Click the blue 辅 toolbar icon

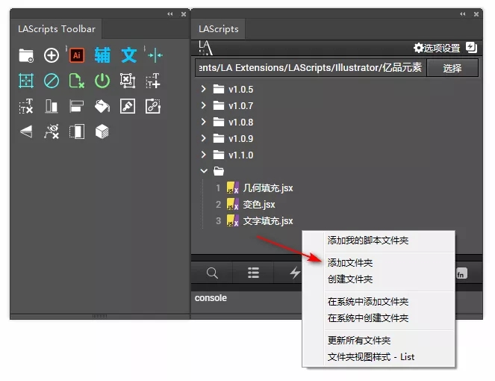click(102, 55)
